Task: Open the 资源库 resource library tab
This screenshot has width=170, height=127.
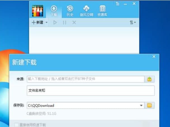Action: point(102,11)
